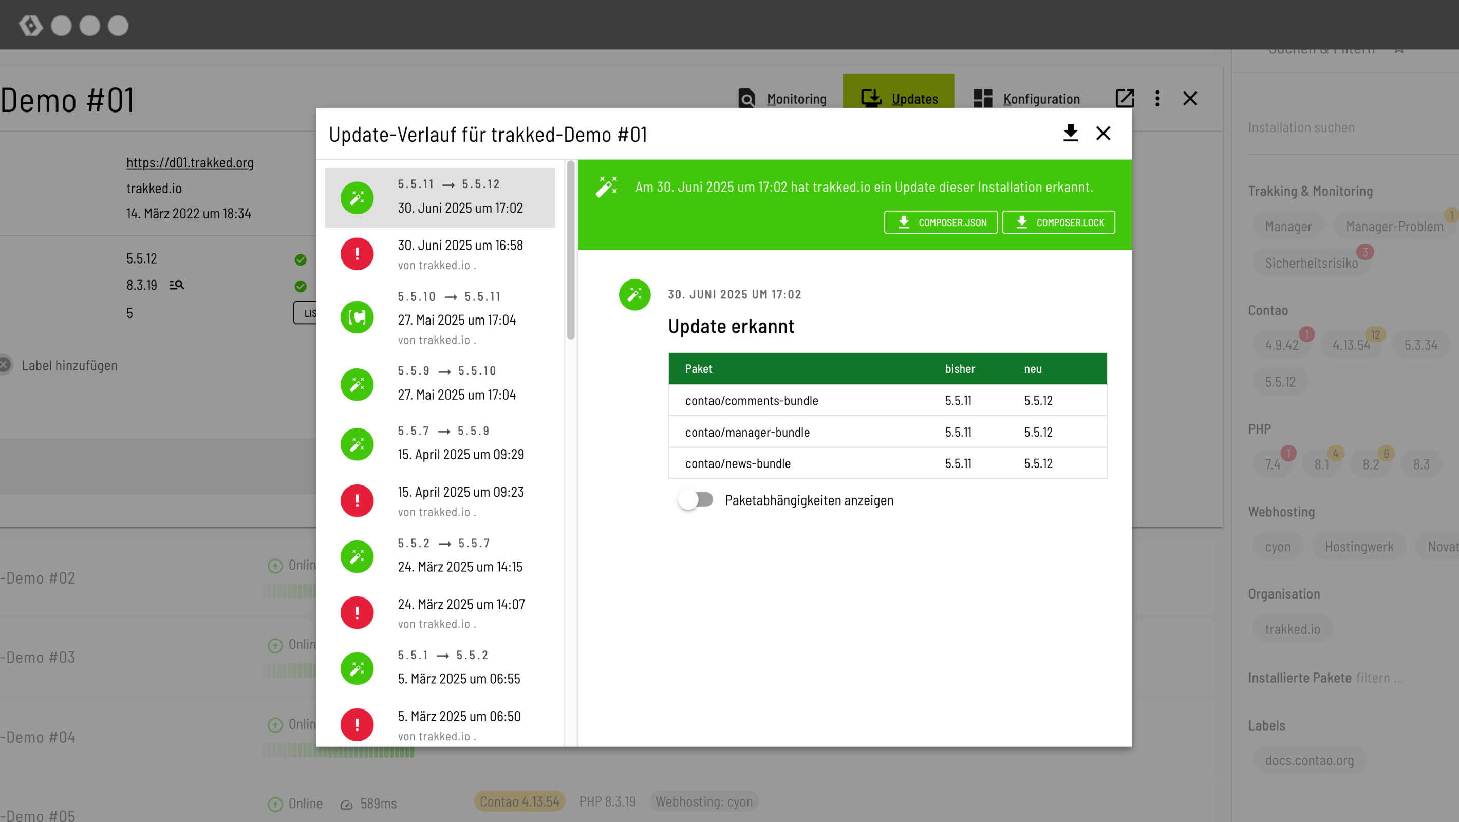This screenshot has width=1459, height=822.
Task: Toggle the Sicherheitsrisiko filter chip
Action: 1311,264
